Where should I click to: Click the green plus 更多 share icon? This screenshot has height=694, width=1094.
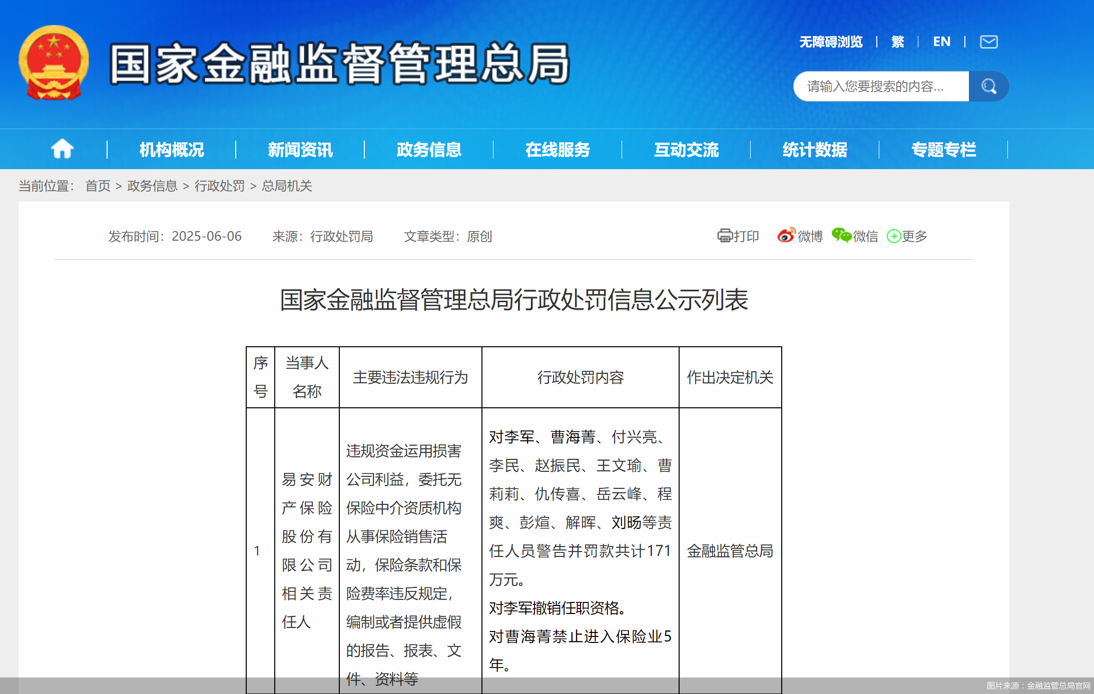coord(893,236)
